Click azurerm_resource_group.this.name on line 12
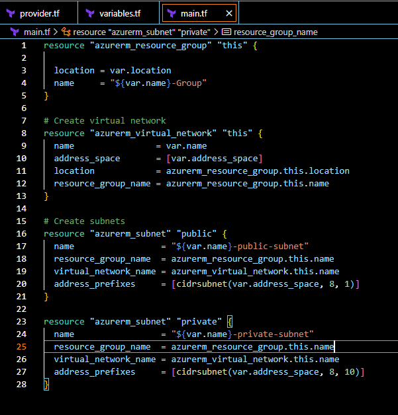Viewport: 398px width, 415px height. 248,184
